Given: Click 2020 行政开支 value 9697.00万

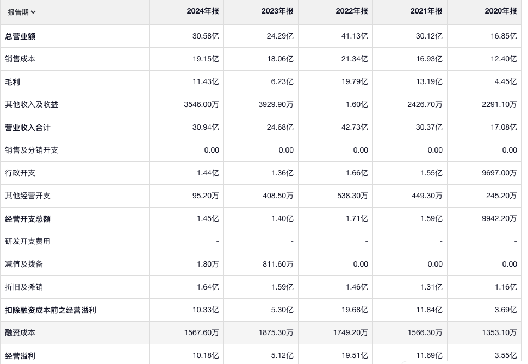Looking at the screenshot, I should click(x=499, y=173).
